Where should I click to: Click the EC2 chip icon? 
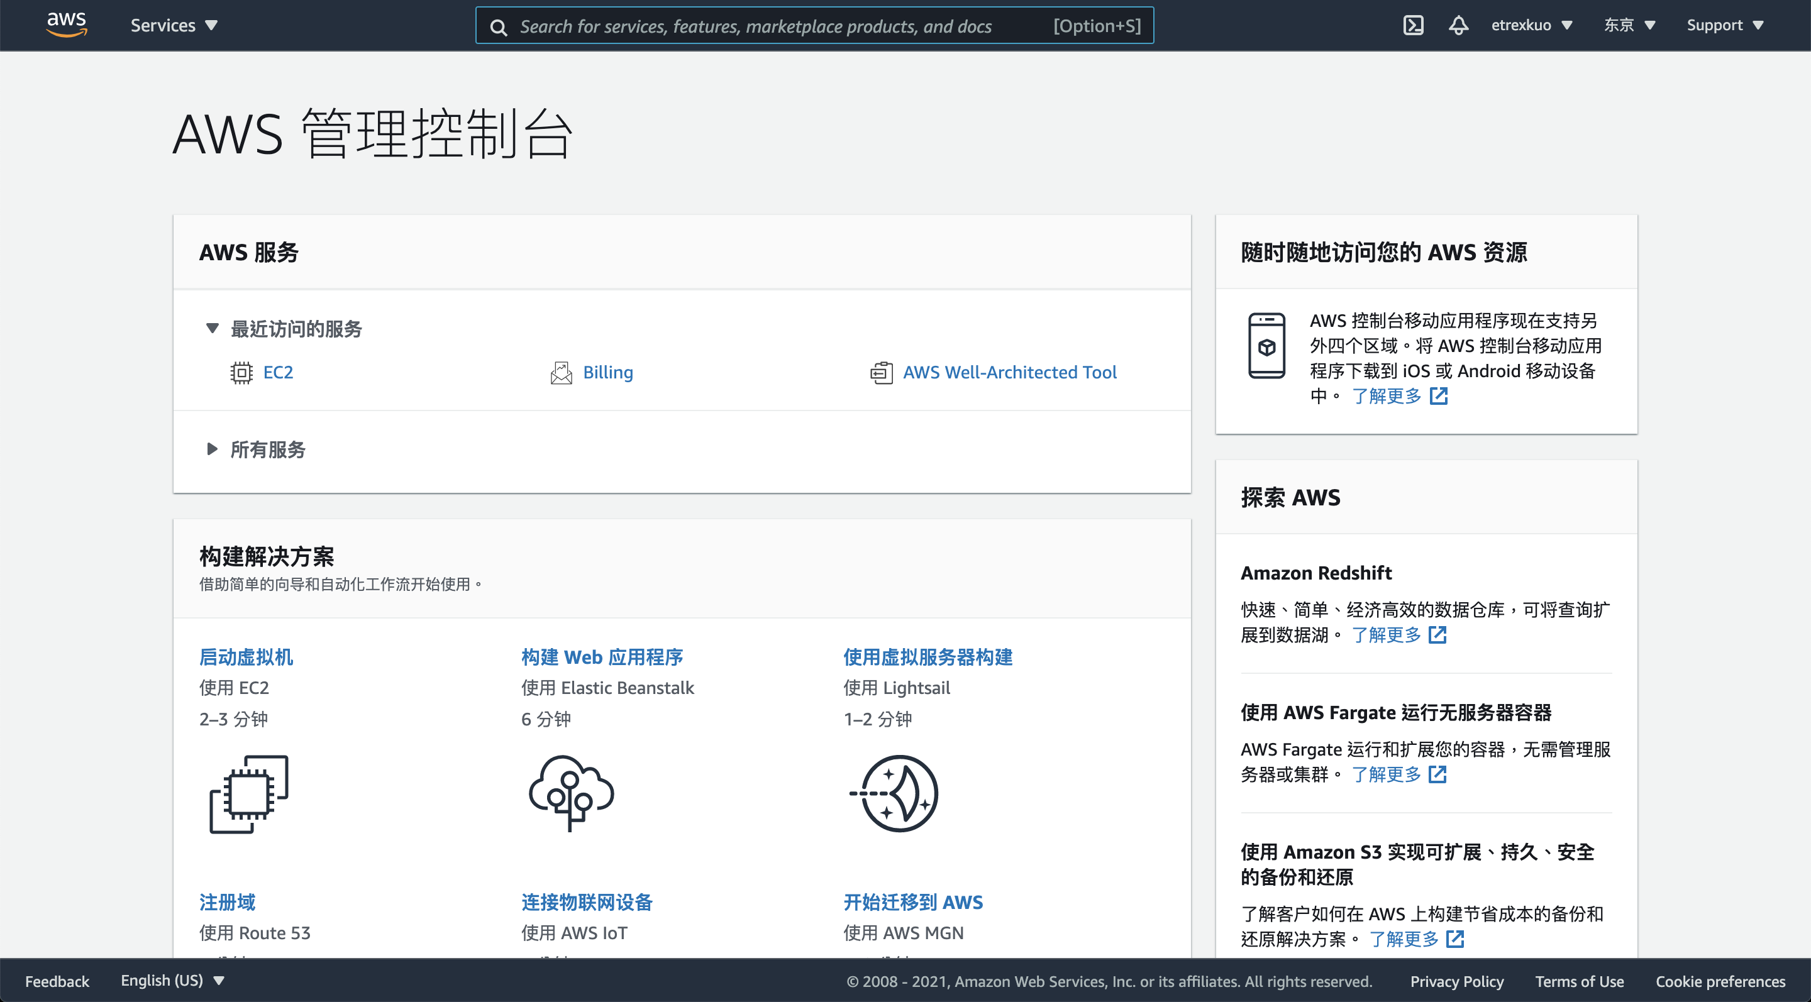point(241,372)
